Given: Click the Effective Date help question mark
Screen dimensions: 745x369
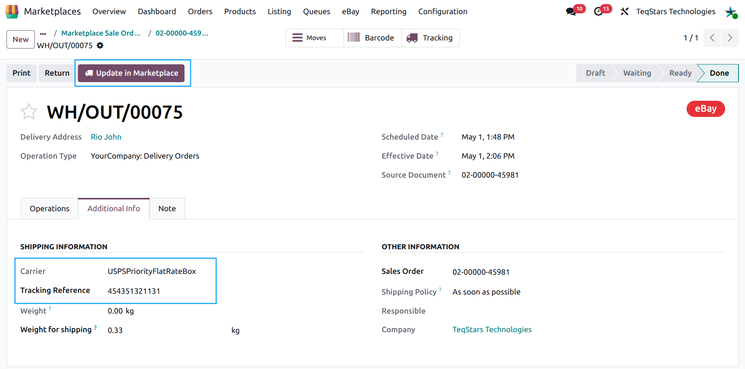Looking at the screenshot, I should tap(437, 153).
